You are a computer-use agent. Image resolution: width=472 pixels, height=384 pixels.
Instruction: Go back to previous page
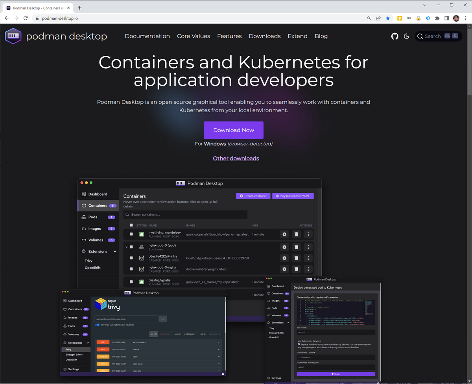[x=7, y=18]
